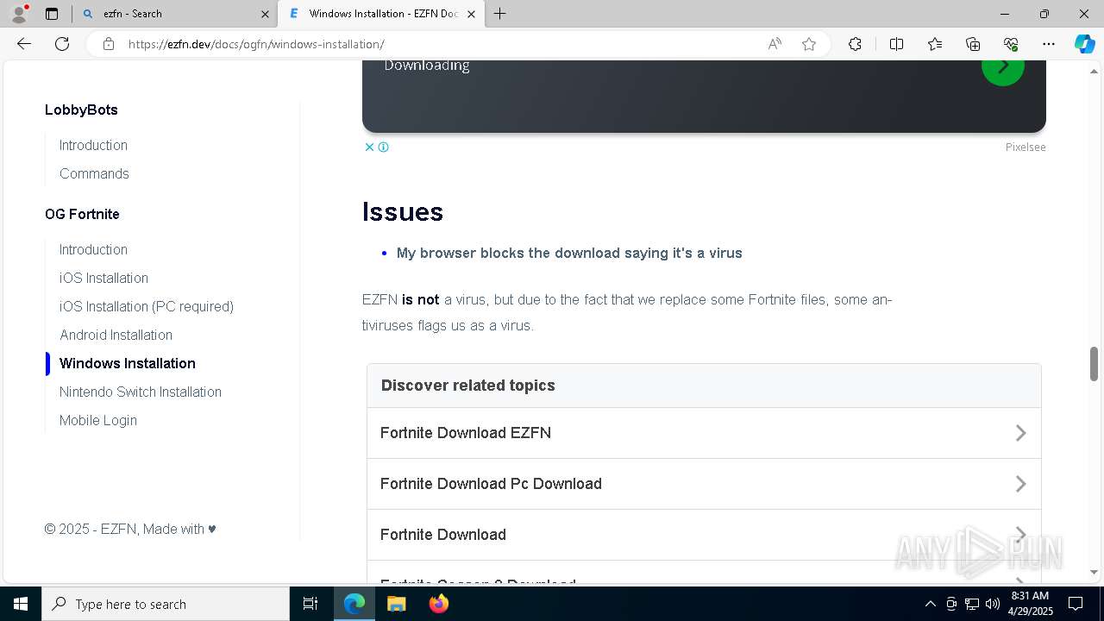The width and height of the screenshot is (1104, 621).
Task: View site info padlock icon
Action: [x=109, y=44]
